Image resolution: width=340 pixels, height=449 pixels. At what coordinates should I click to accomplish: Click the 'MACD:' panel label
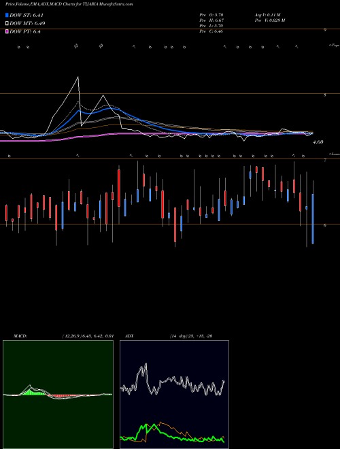click(20, 336)
